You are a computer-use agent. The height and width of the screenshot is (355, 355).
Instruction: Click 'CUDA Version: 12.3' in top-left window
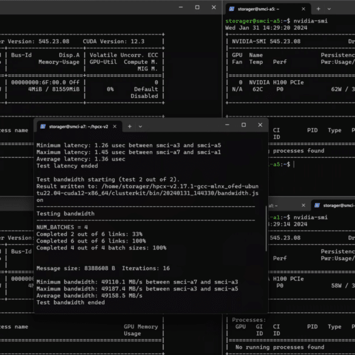113,41
